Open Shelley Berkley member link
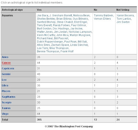Viewport: 138px width, 130px height. (46, 19)
